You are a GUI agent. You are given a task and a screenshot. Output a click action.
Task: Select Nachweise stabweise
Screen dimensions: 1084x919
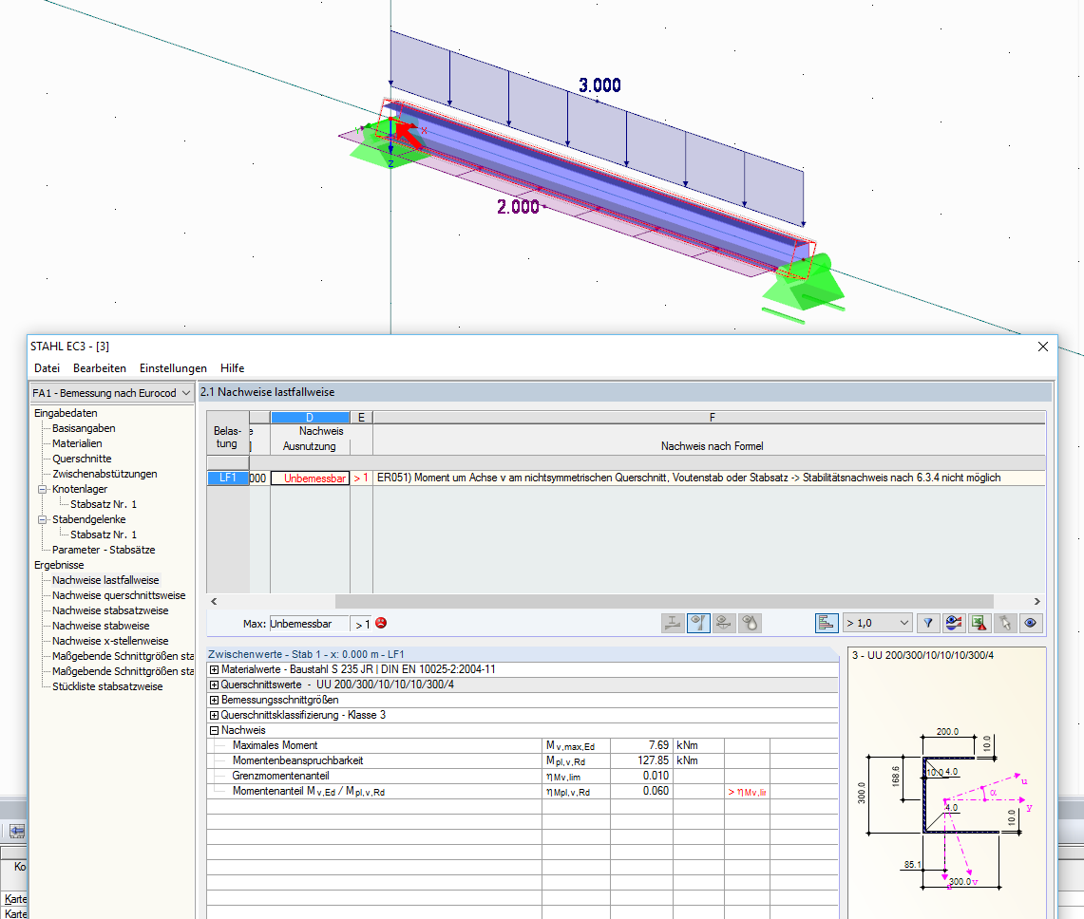tap(101, 626)
